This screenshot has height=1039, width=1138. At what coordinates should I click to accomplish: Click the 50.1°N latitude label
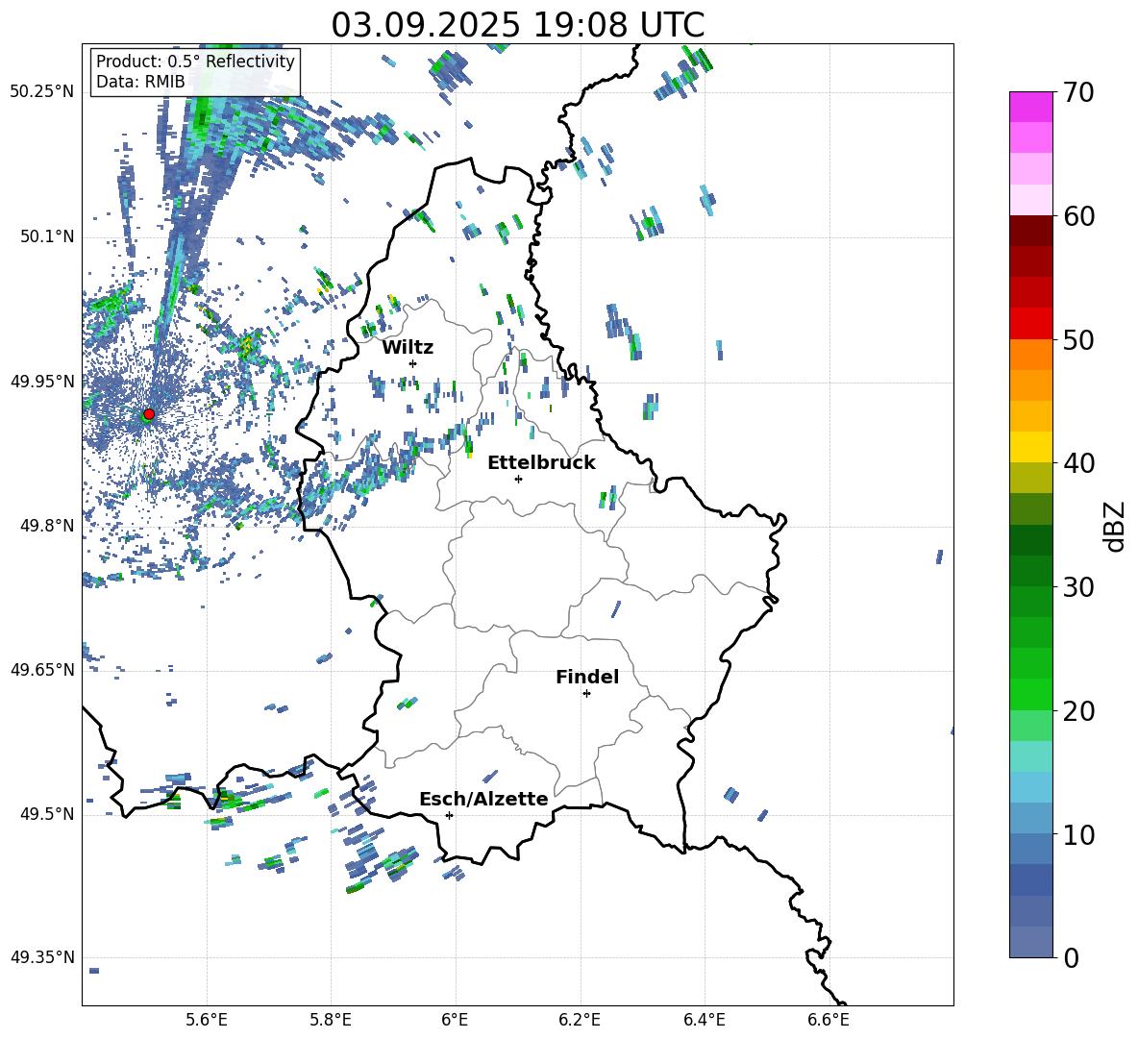[47, 237]
